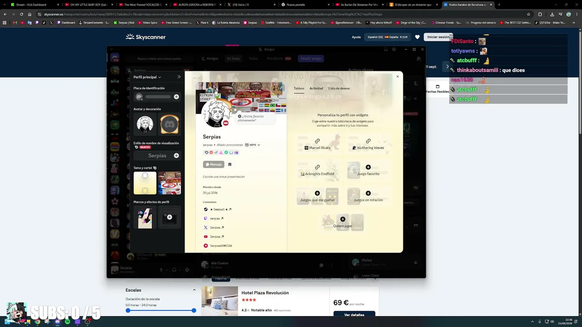Link the Marvel Rivals widget

pos(317,144)
